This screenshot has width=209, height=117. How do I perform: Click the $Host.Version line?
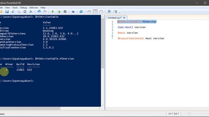click(x=128, y=33)
